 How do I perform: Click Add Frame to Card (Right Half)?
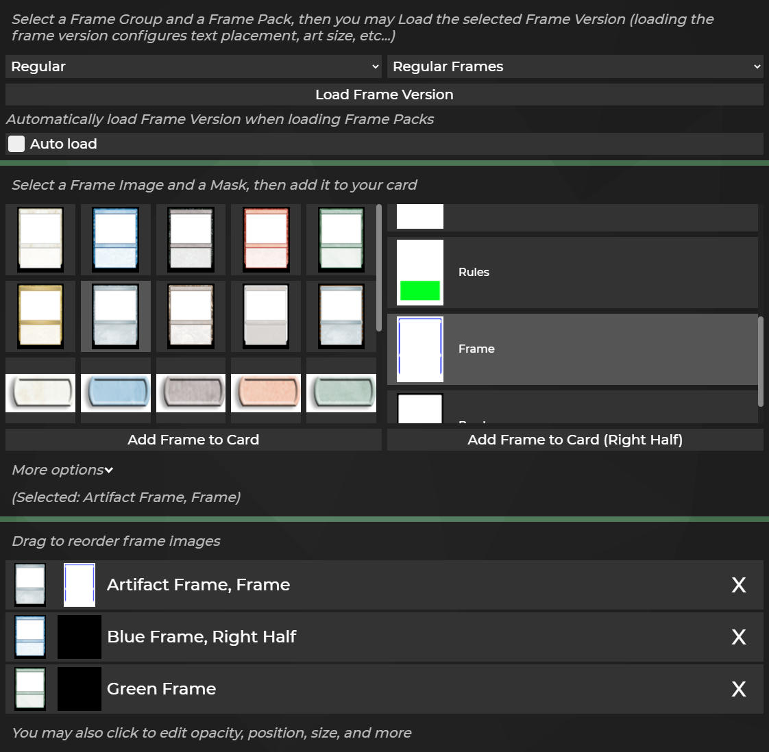tap(575, 440)
